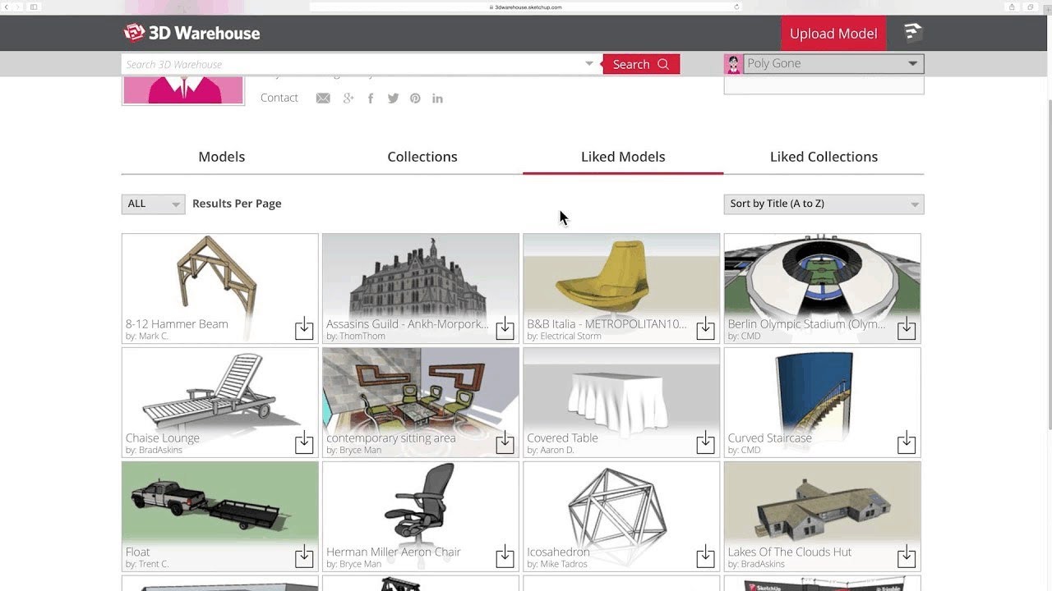The height and width of the screenshot is (591, 1052).
Task: Open the Sort by Title dropdown
Action: (824, 204)
